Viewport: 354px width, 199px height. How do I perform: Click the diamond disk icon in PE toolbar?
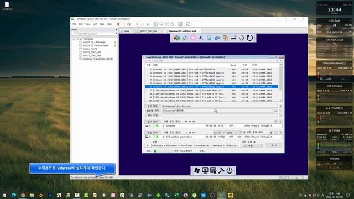point(242,38)
